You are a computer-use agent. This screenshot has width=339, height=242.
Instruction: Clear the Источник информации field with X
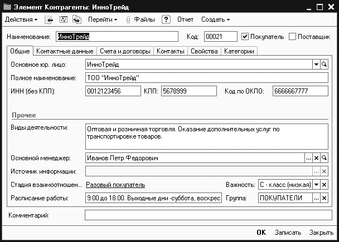324,171
